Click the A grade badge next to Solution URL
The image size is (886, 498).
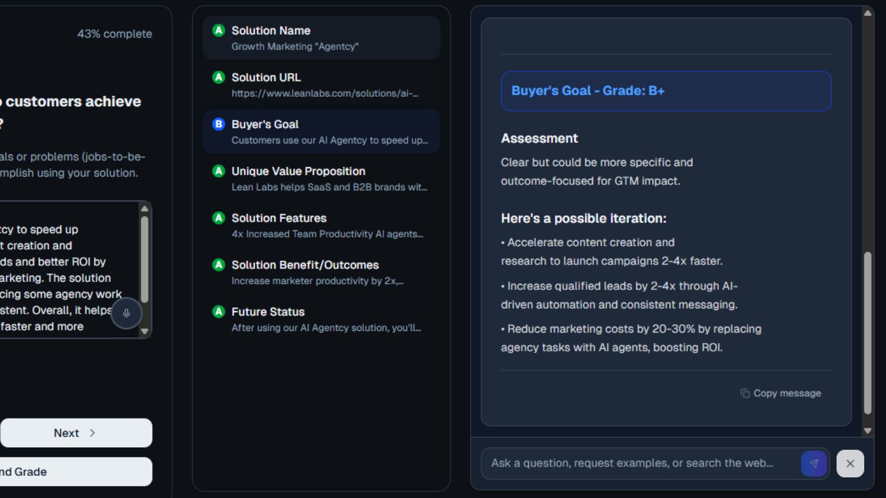[219, 77]
